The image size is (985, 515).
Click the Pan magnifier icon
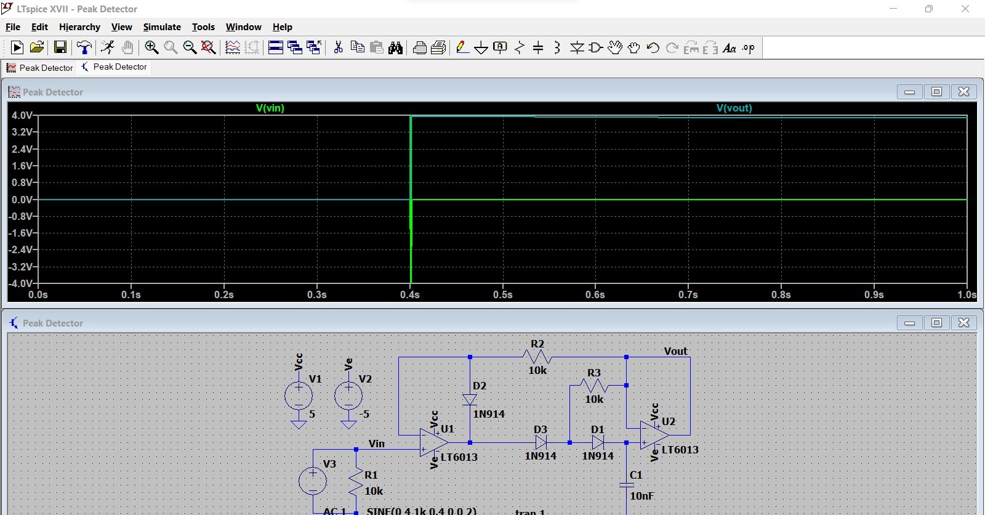(x=171, y=47)
